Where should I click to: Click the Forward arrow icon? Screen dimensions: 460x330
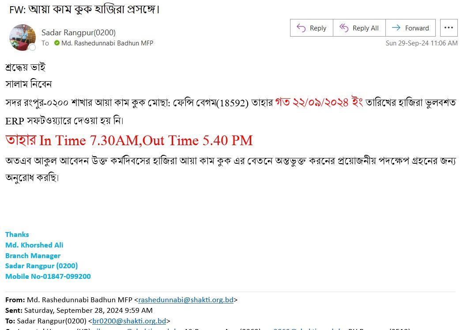click(396, 27)
